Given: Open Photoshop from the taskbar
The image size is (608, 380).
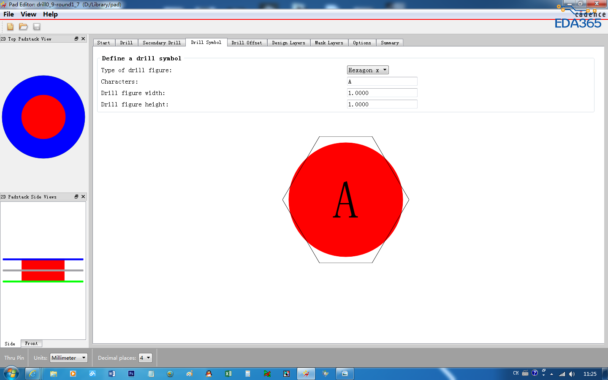Looking at the screenshot, I should (x=131, y=374).
